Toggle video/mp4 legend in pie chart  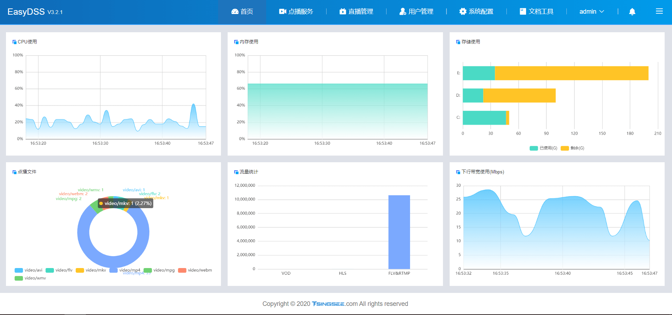pos(125,270)
